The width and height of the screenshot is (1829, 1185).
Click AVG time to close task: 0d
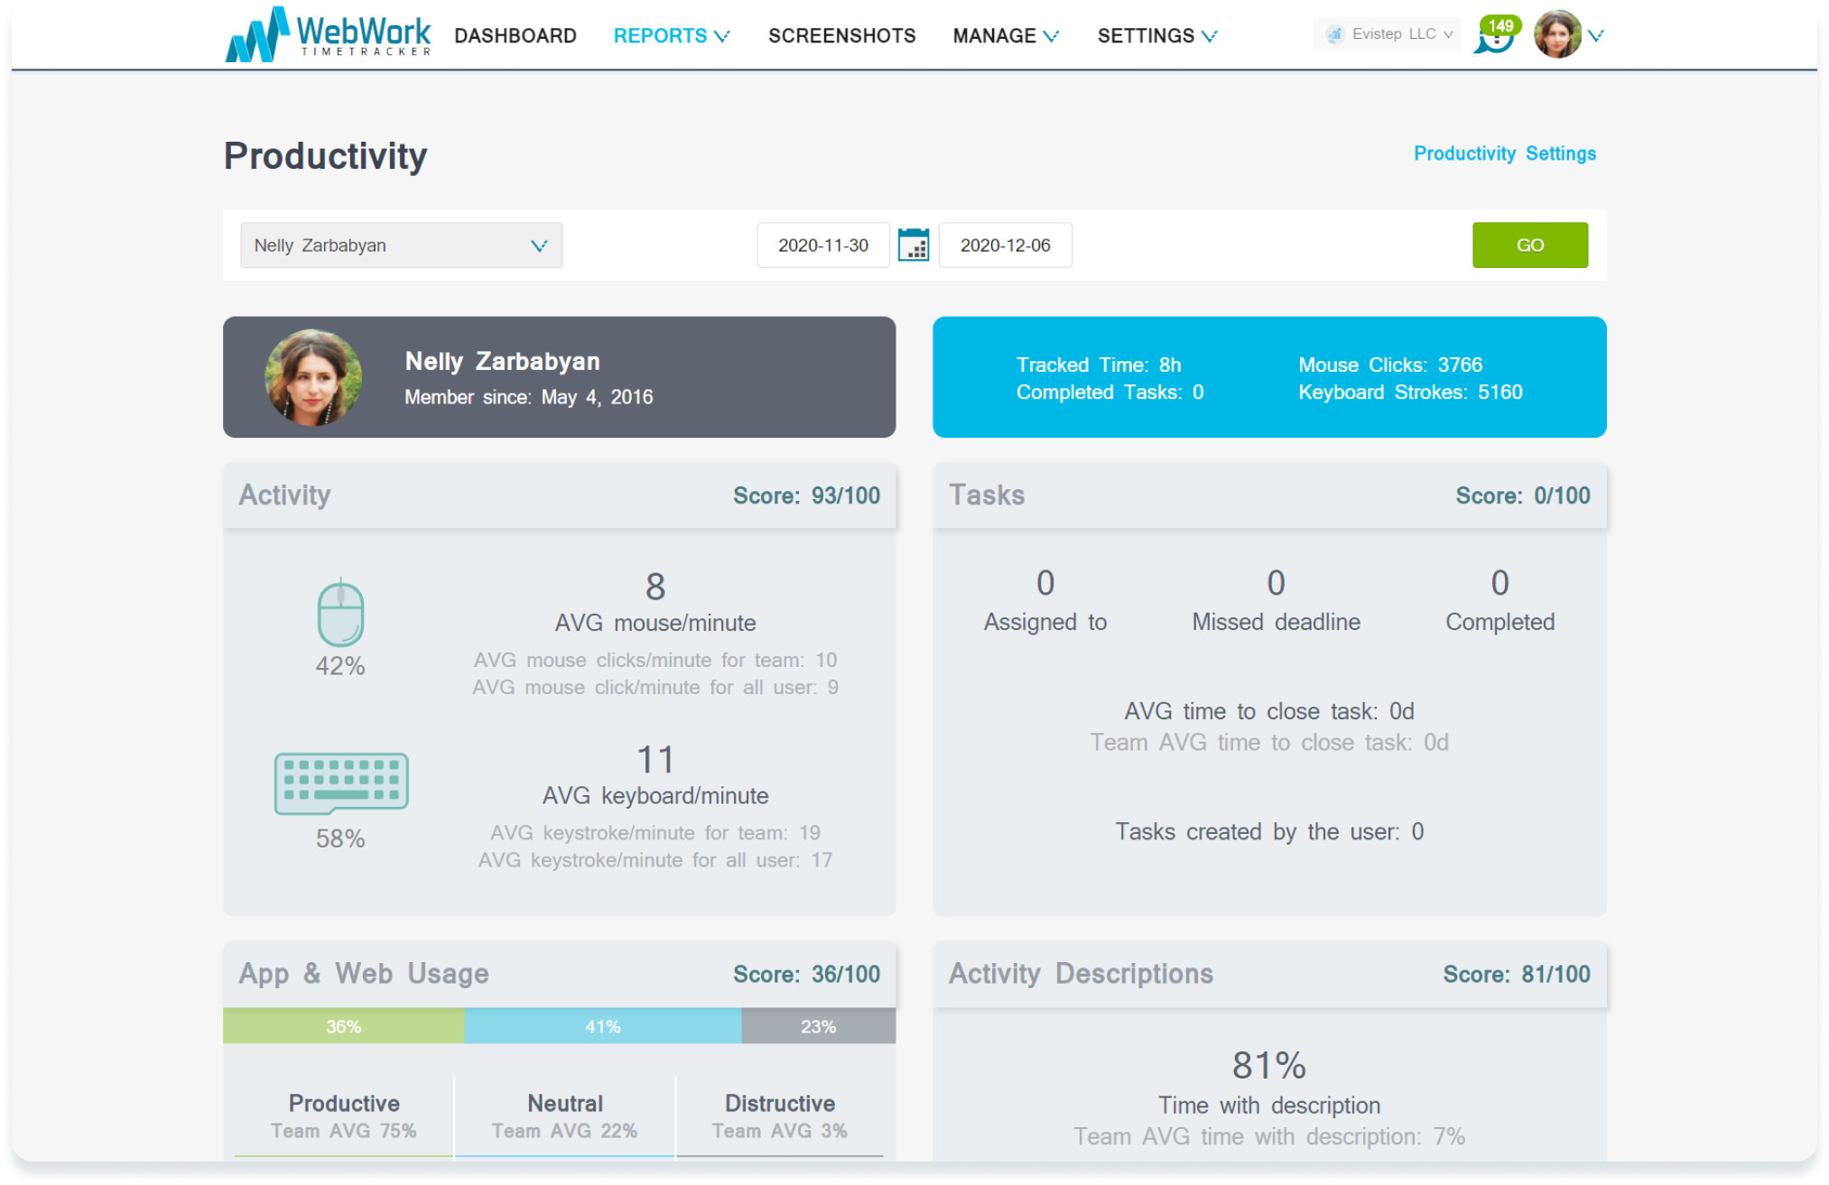point(1269,711)
